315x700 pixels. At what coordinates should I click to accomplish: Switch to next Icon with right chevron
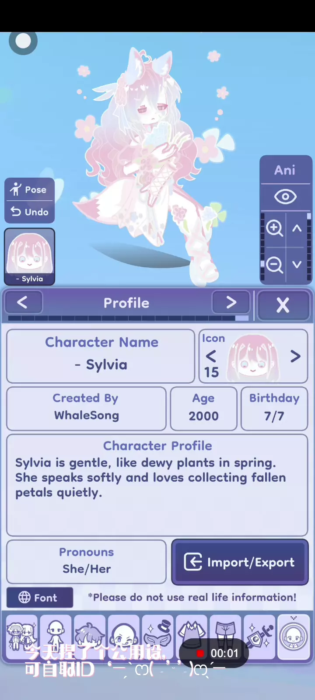click(x=295, y=356)
